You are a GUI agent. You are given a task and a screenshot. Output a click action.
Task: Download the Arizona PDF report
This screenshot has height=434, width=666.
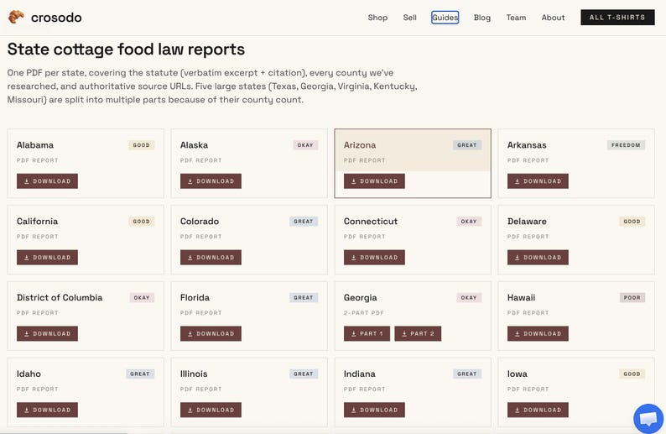coord(374,181)
